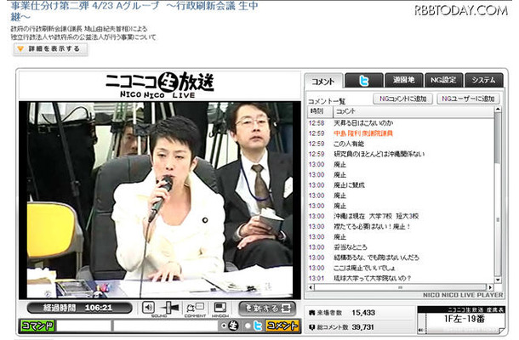Select the 13:00 'ここは廃止でいいでしょ' comment

(401, 268)
